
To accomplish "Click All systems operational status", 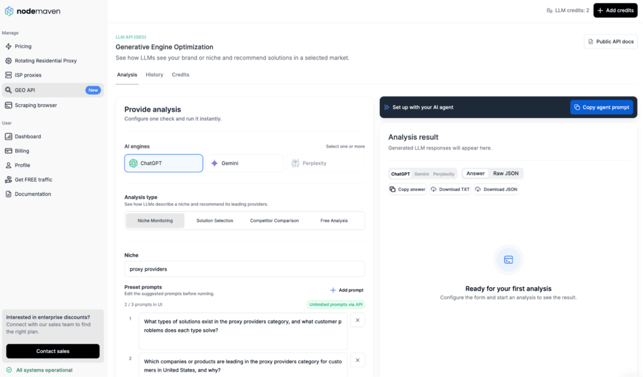I will (39, 370).
